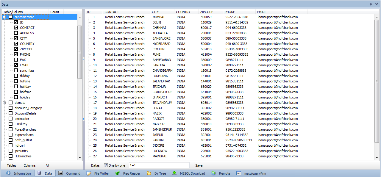
Task: Switch to the Command tab
Action: point(69,173)
